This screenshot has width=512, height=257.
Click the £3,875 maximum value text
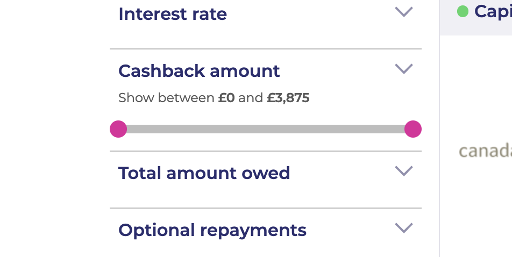click(x=288, y=98)
